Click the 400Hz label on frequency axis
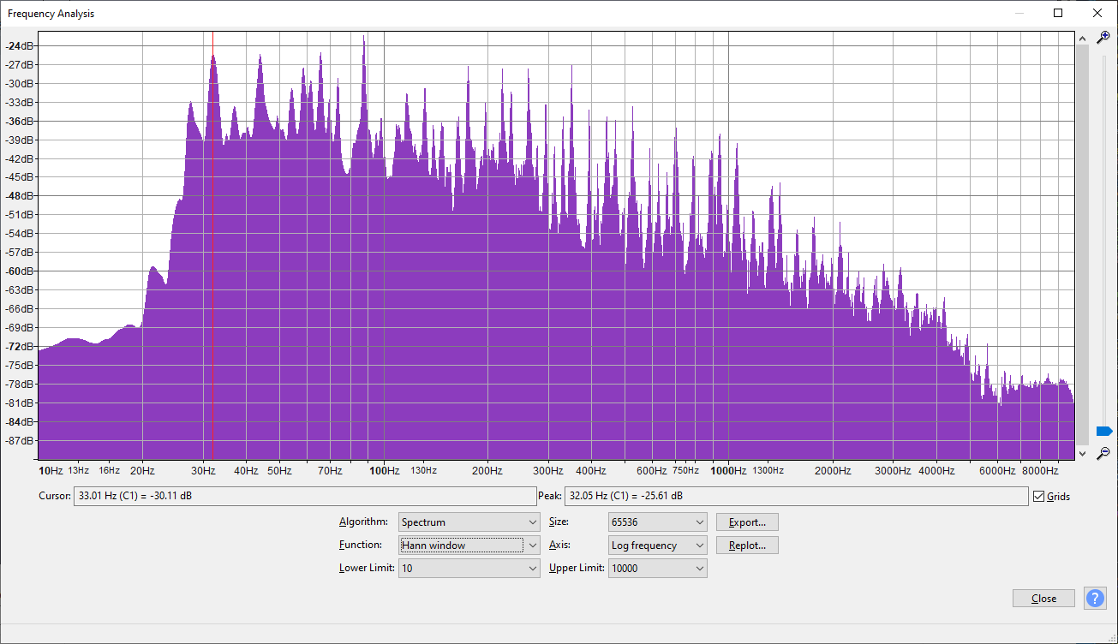1118x644 pixels. [x=591, y=470]
